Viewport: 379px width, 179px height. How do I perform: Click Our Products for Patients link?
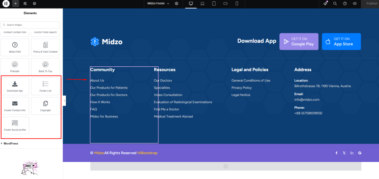point(109,87)
